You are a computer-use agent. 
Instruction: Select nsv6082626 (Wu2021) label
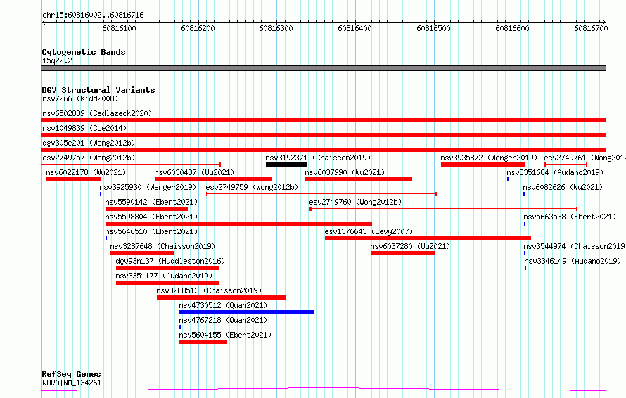click(x=563, y=187)
